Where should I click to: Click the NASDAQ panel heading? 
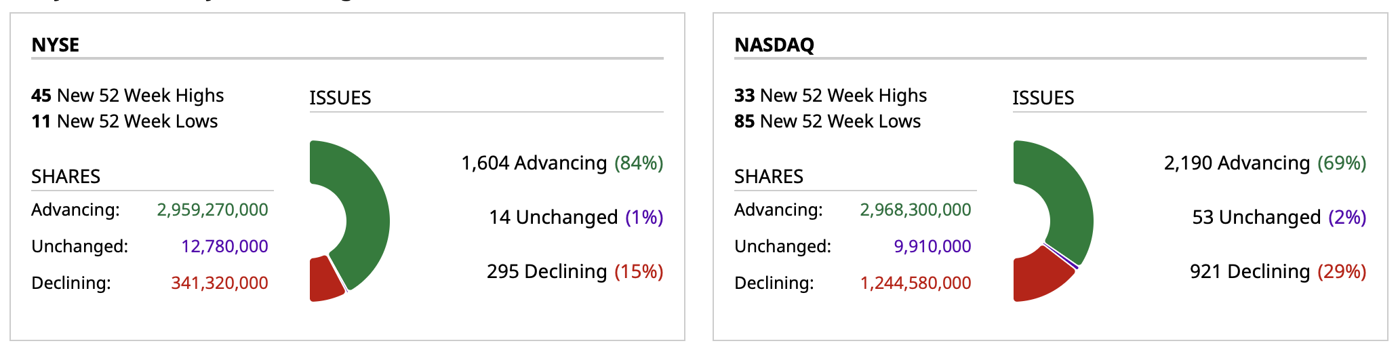774,45
